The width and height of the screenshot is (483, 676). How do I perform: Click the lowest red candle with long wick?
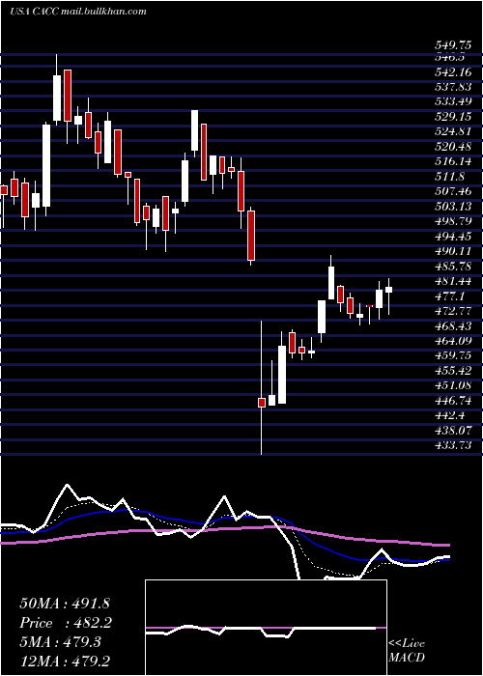(262, 403)
